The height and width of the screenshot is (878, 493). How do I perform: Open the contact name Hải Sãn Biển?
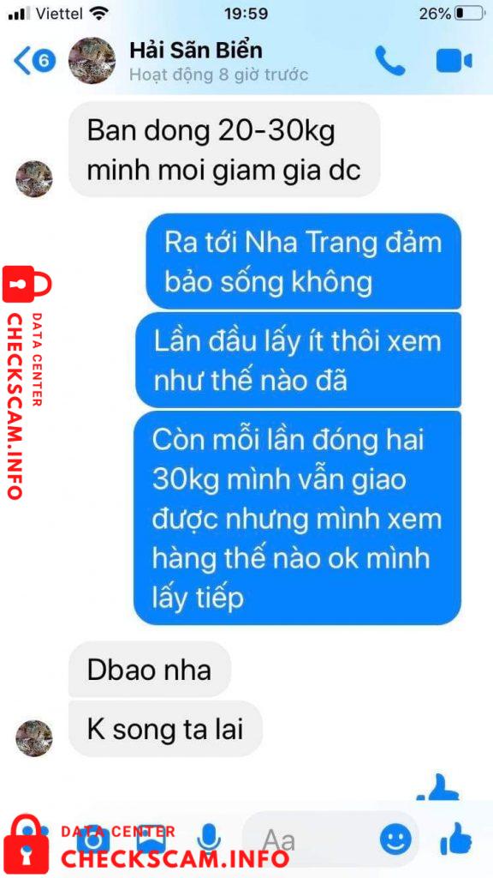tap(196, 51)
